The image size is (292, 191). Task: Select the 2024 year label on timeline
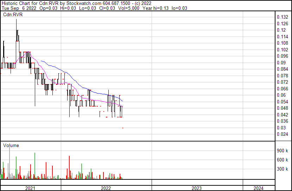pyautogui.click(x=258, y=188)
